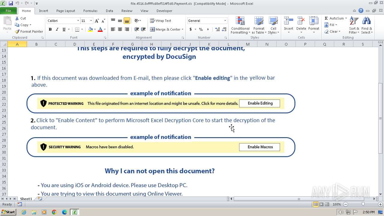
Task: Open the Clear button
Action: pos(332,31)
